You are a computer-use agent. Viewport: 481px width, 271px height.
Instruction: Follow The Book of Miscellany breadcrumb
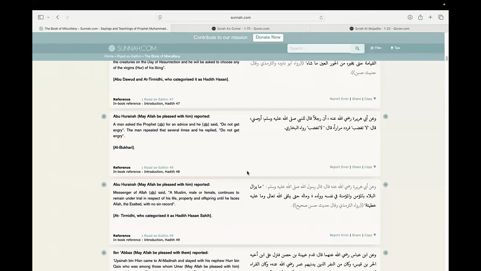162,56
